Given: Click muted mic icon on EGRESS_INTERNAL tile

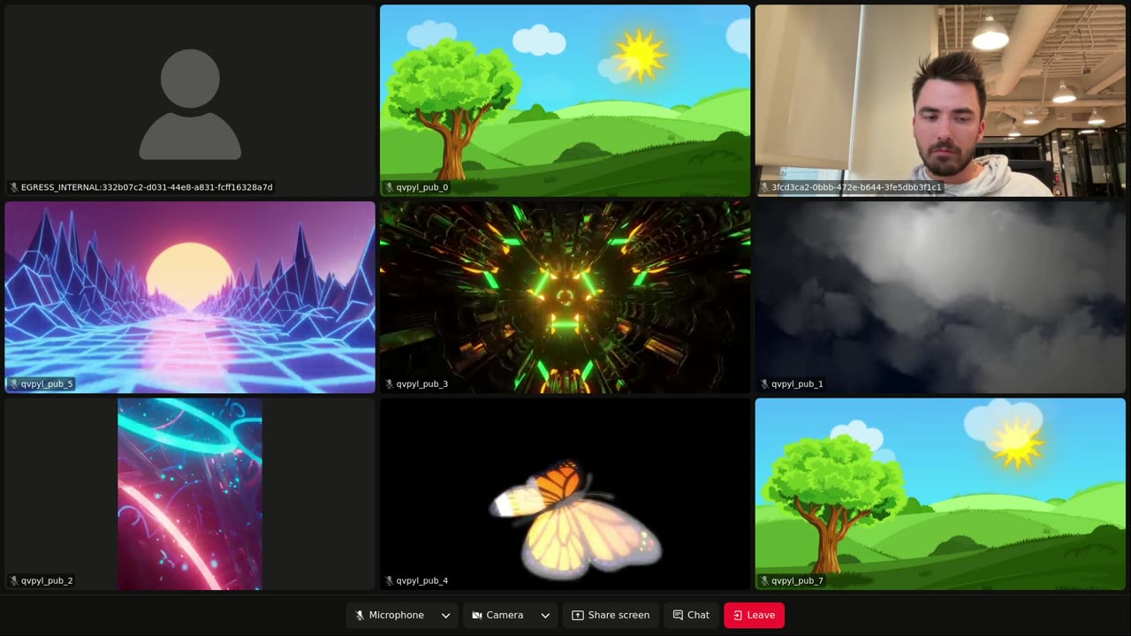Looking at the screenshot, I should coord(14,187).
